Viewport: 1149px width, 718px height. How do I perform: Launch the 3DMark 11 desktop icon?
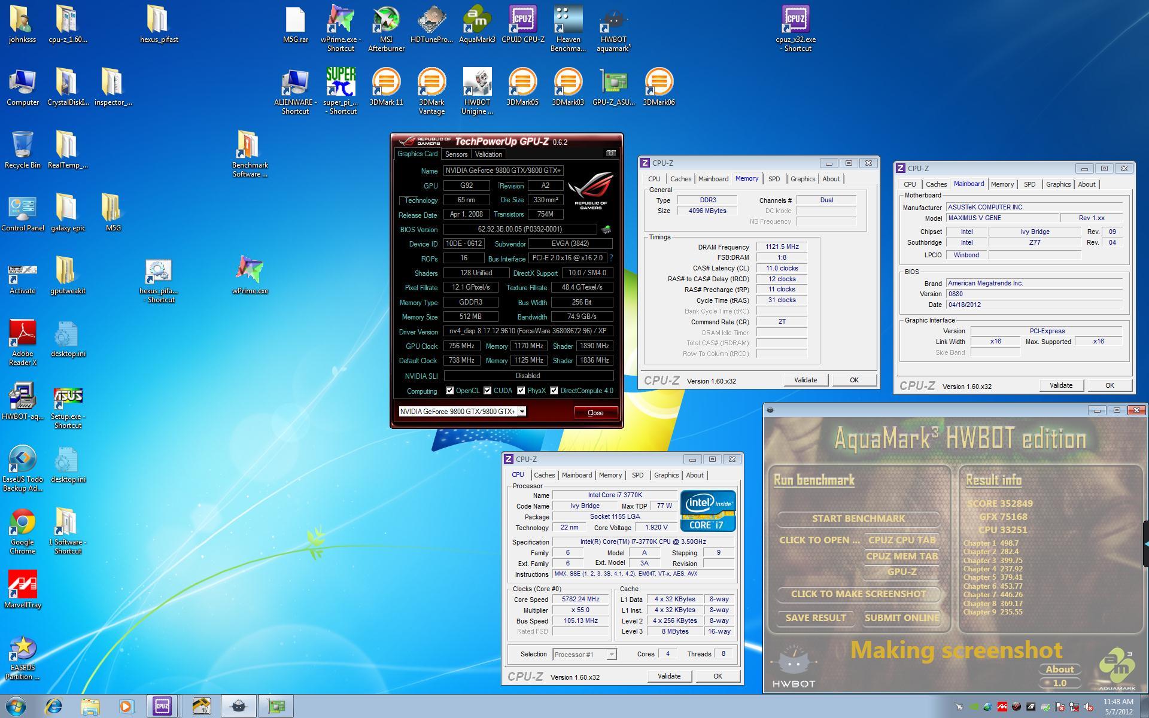click(386, 87)
